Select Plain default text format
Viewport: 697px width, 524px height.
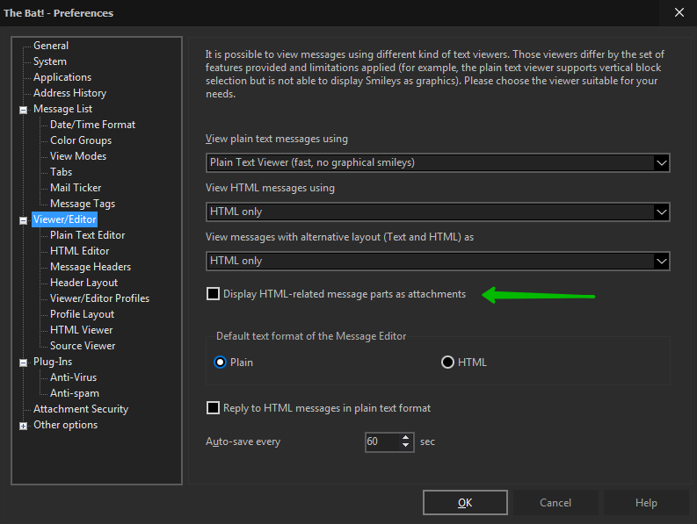click(x=220, y=362)
